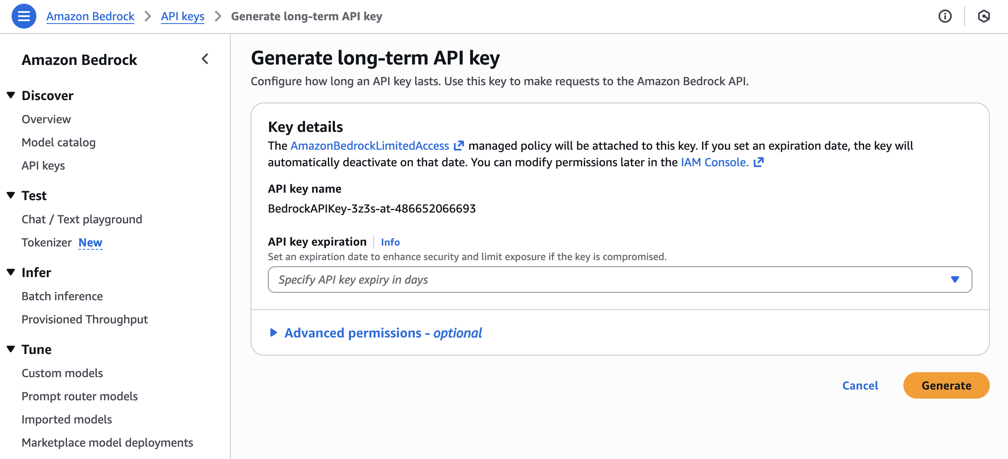Image resolution: width=1008 pixels, height=459 pixels.
Task: Click the Generate button
Action: (946, 385)
